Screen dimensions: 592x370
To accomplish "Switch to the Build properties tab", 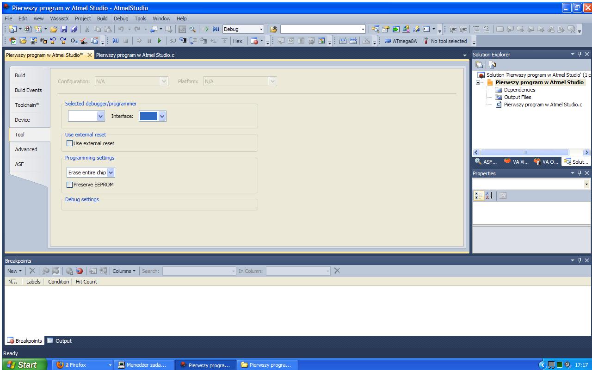I will [29, 75].
